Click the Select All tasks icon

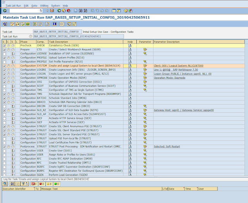pyautogui.click(x=35, y=24)
